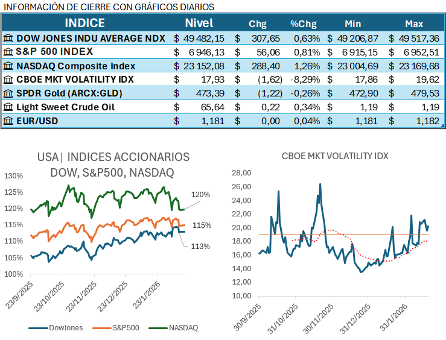Select the Max column header cell

414,24
